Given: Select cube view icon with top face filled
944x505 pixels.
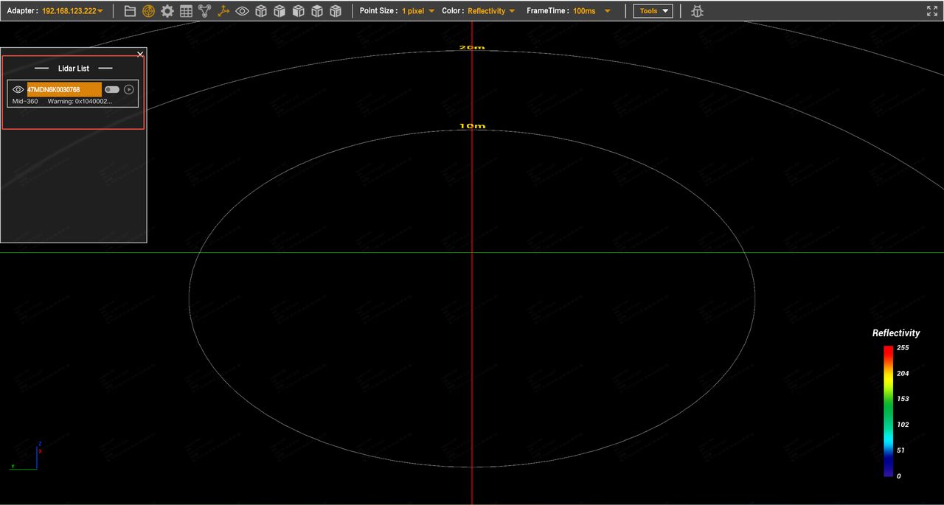Looking at the screenshot, I should point(317,11).
